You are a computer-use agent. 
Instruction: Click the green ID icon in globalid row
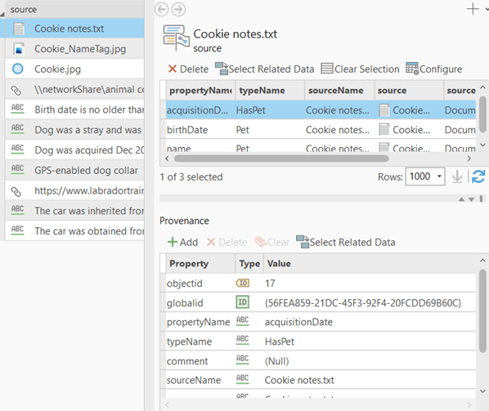pyautogui.click(x=243, y=302)
